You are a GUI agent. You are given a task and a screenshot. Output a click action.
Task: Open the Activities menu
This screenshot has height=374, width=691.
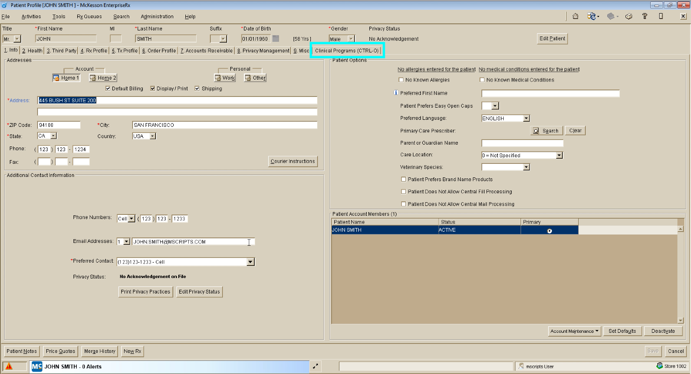[x=31, y=16]
